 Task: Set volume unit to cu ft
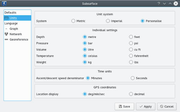click(x=135, y=50)
